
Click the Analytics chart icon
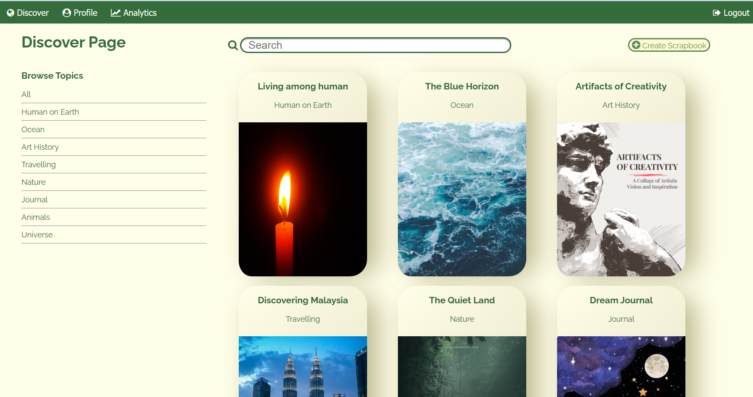[116, 12]
